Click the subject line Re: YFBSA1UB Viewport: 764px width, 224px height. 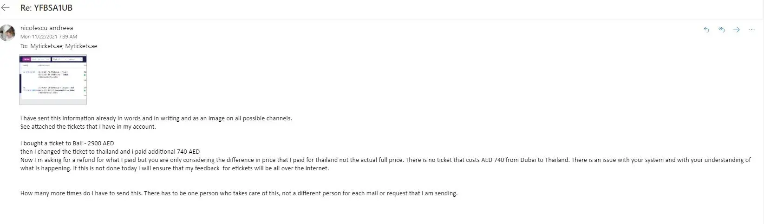(x=46, y=8)
